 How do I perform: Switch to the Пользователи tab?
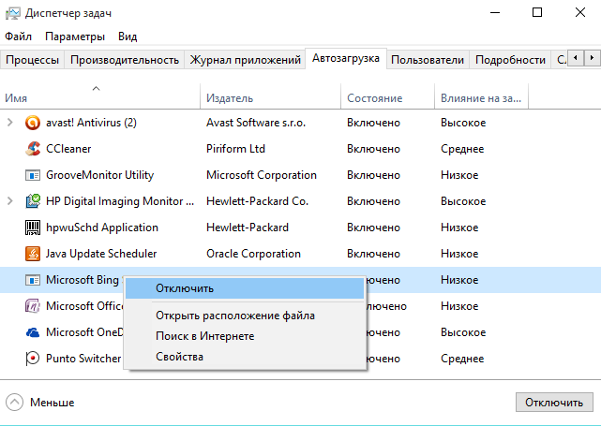(x=428, y=60)
